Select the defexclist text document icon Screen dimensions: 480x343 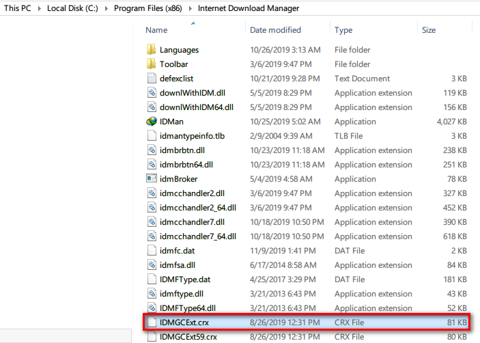(152, 78)
